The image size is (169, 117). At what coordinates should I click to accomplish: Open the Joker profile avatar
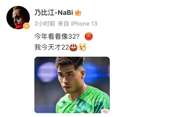click(18, 17)
